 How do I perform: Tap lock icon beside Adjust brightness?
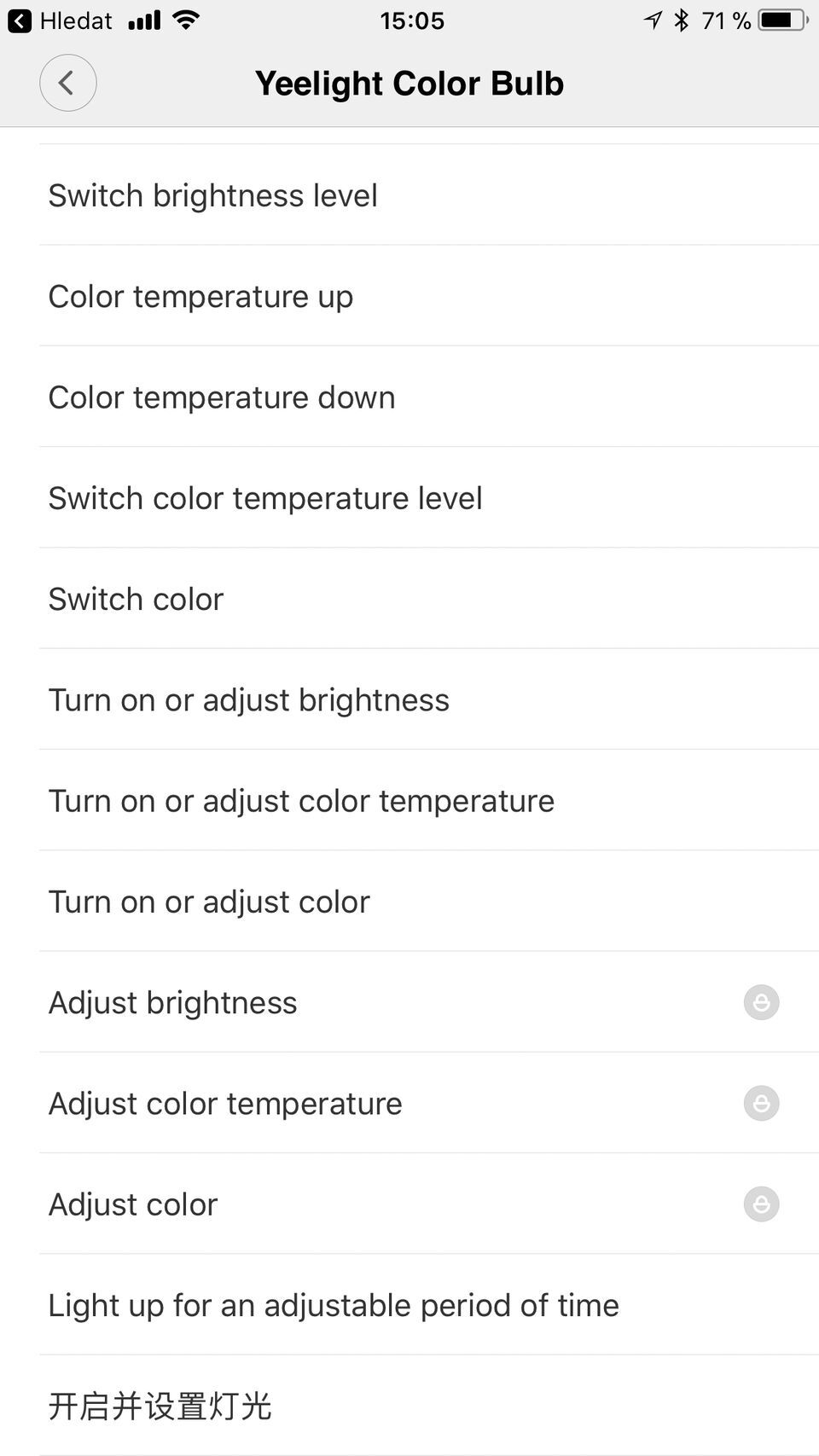(761, 1002)
